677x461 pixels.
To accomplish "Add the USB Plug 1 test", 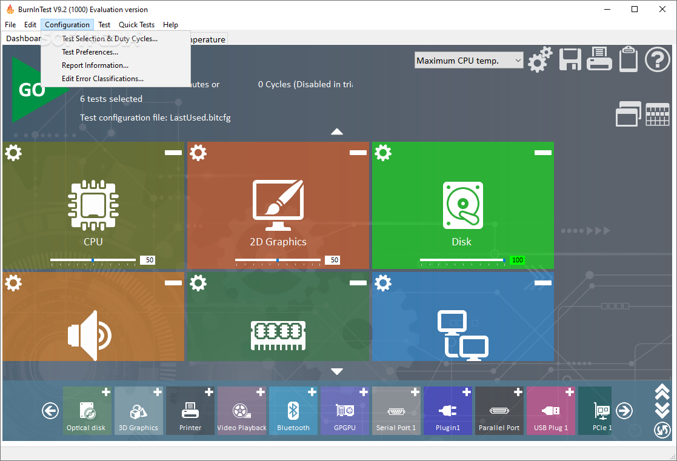I will pos(570,392).
